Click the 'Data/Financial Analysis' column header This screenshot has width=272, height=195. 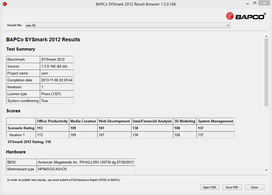coord(152,121)
